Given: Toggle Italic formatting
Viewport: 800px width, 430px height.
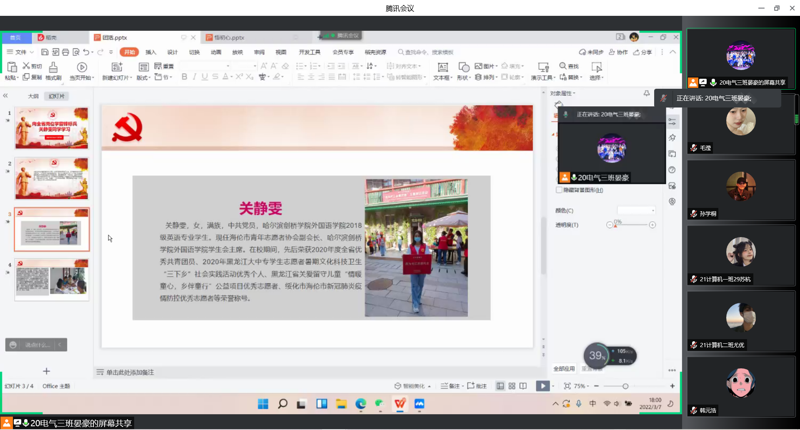Looking at the screenshot, I should tap(194, 77).
